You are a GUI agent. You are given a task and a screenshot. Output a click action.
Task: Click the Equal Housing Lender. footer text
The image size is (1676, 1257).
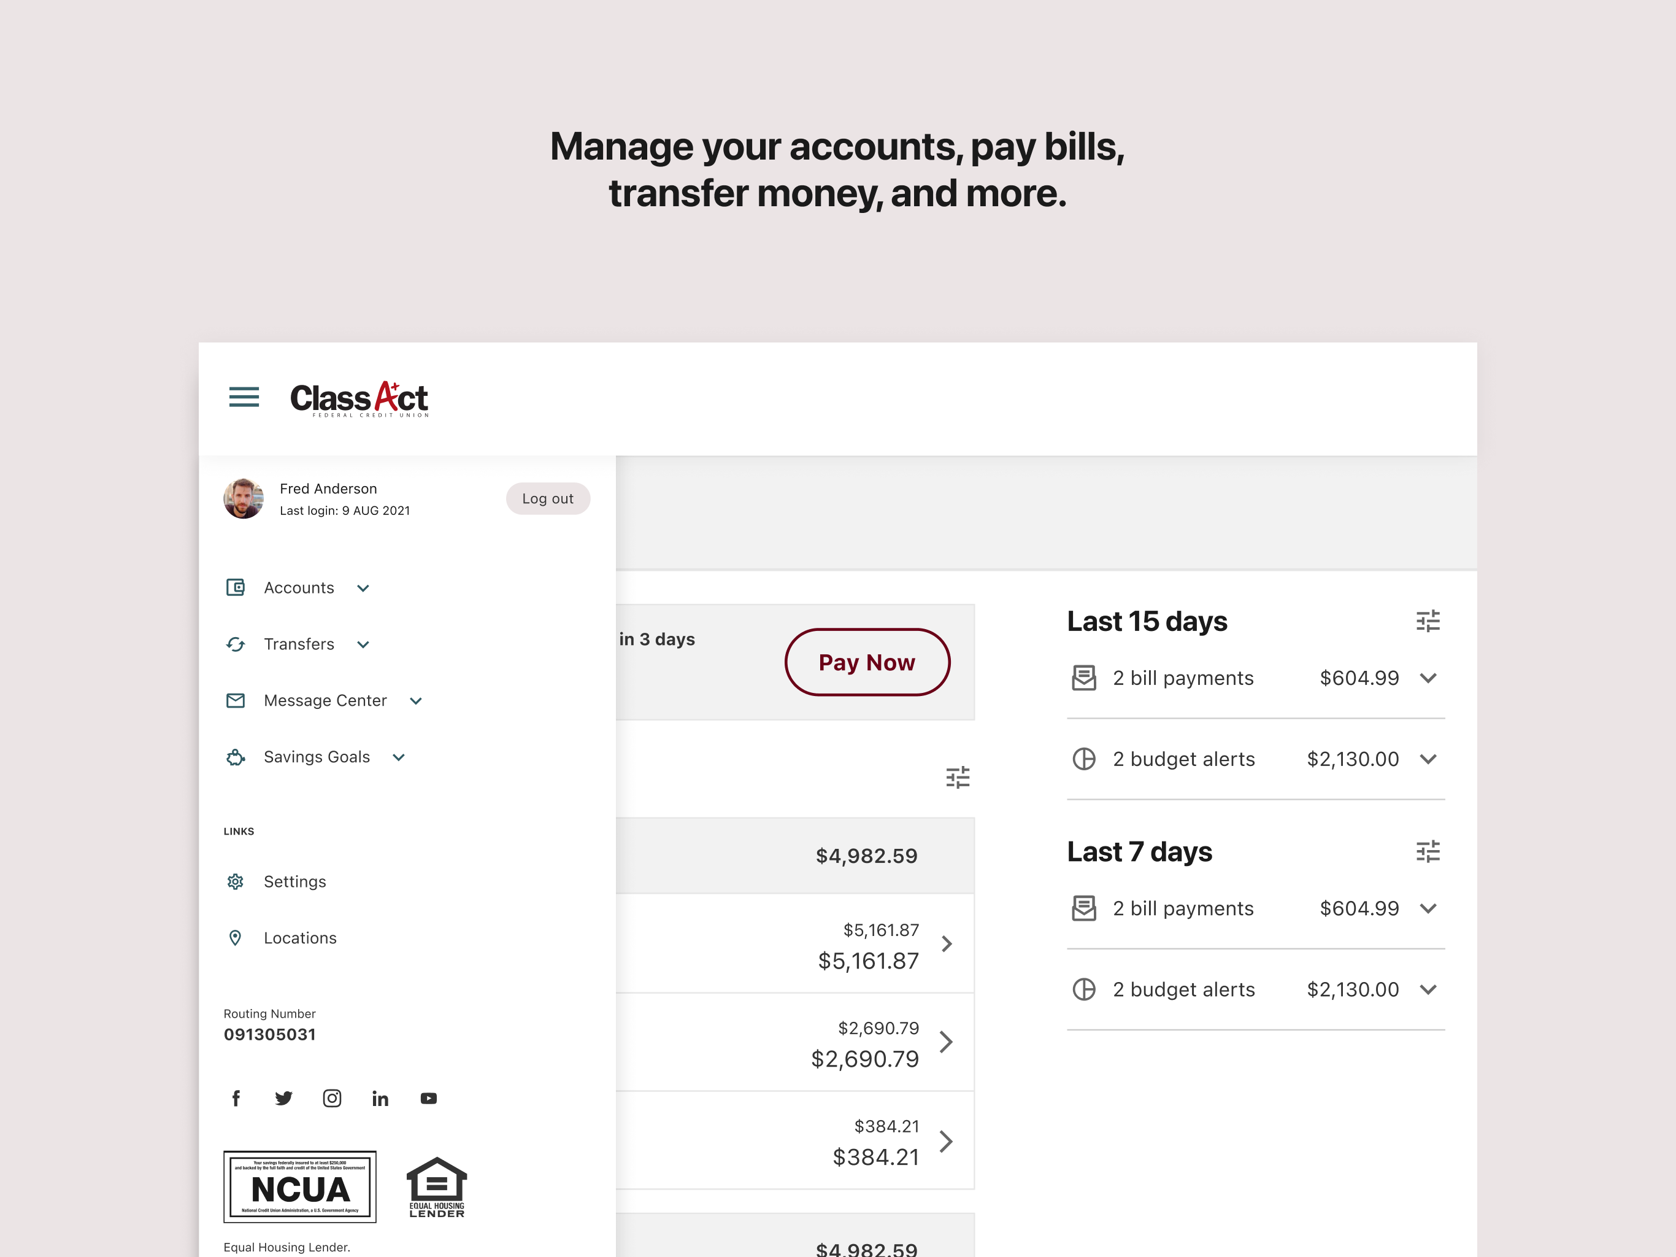tap(286, 1247)
